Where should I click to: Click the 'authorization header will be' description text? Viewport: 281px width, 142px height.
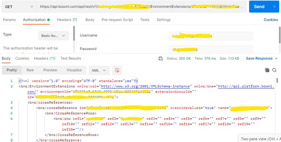click(x=30, y=48)
